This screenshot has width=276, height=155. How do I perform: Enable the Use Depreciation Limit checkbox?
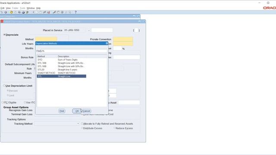4,86
